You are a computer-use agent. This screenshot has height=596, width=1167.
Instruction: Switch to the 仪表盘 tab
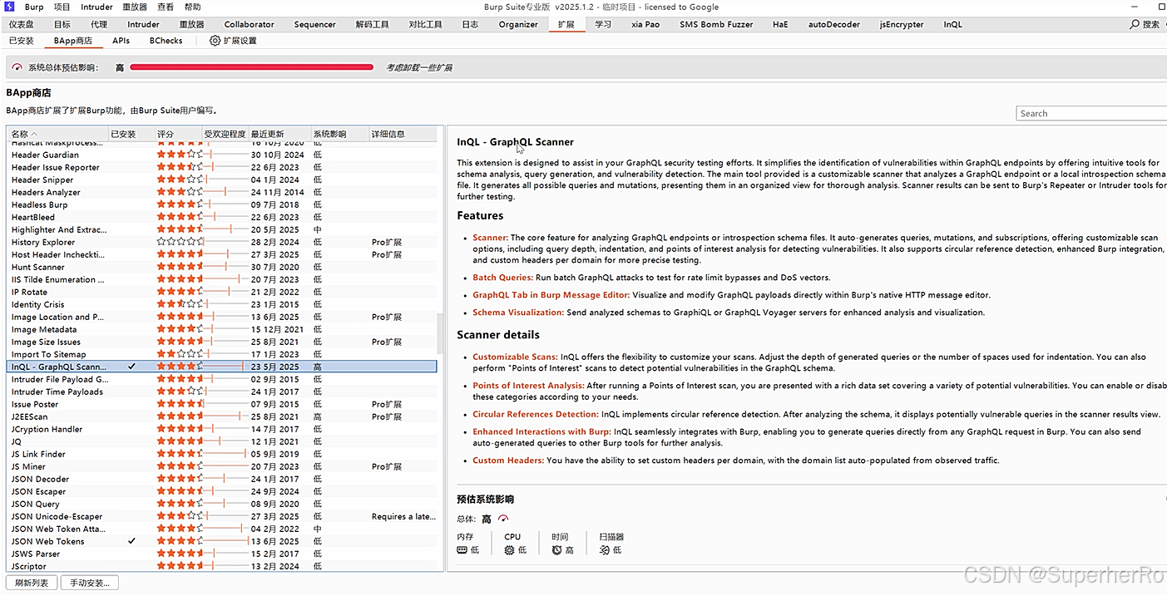tap(22, 25)
